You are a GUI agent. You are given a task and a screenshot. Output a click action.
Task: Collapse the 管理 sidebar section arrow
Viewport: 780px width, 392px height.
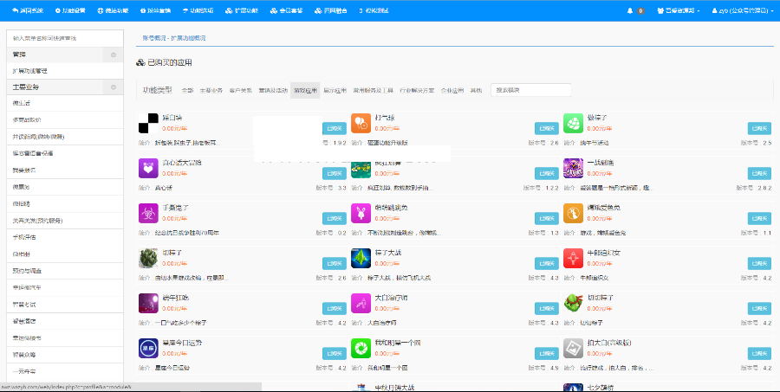113,55
